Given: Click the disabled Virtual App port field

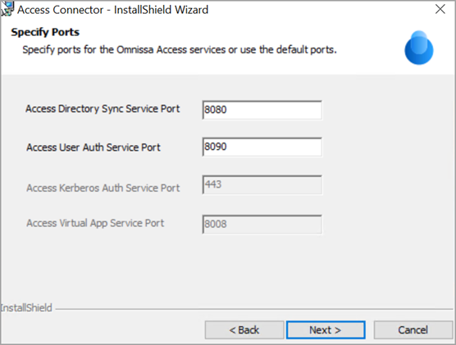Looking at the screenshot, I should (262, 224).
